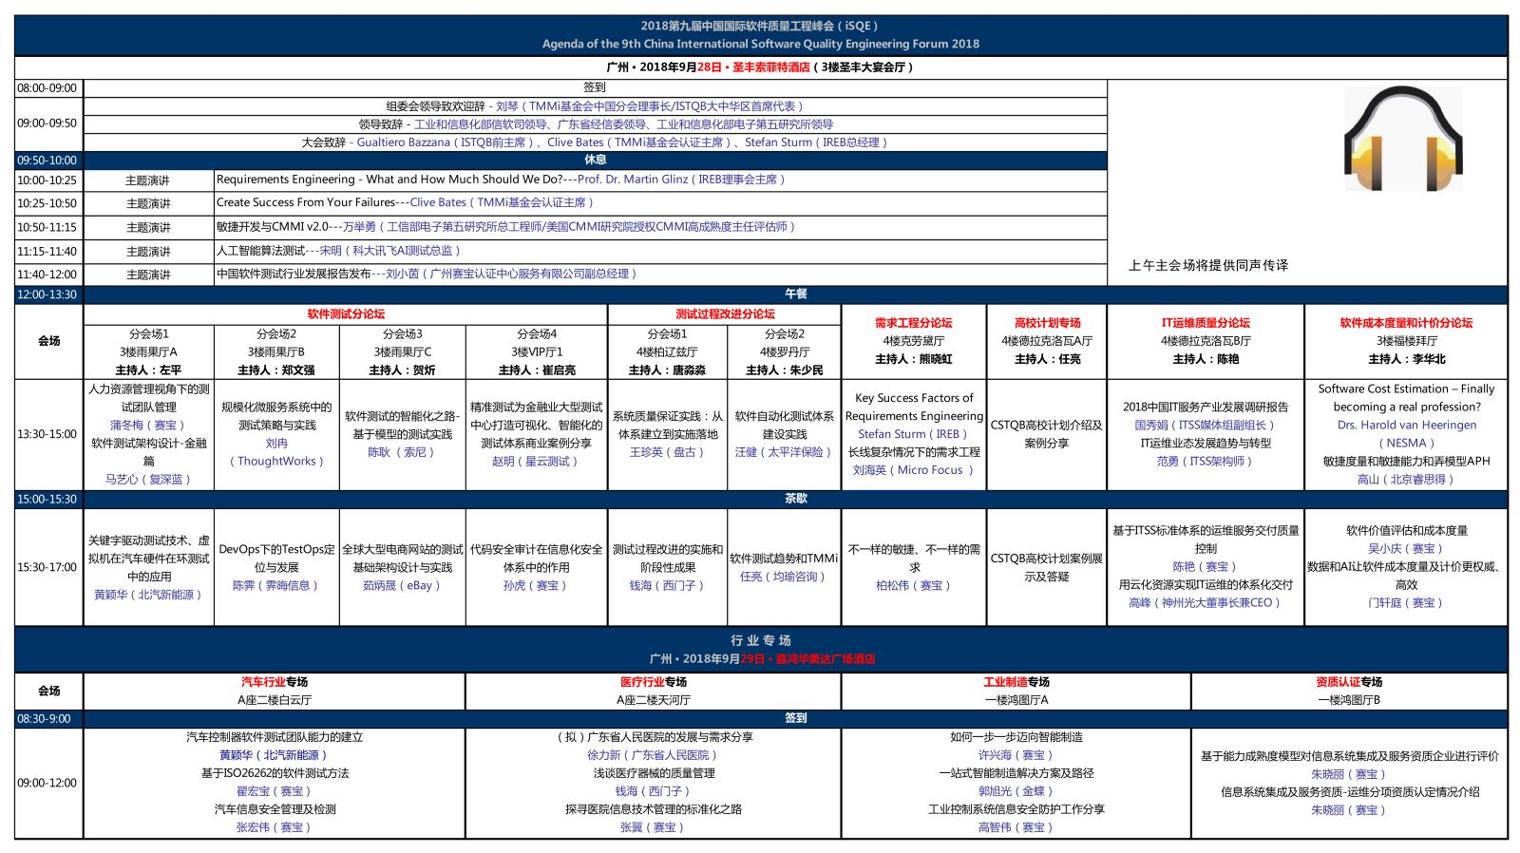The height and width of the screenshot is (853, 1520).
Task: Click the 15:30-17:00 time cell
Action: [48, 568]
